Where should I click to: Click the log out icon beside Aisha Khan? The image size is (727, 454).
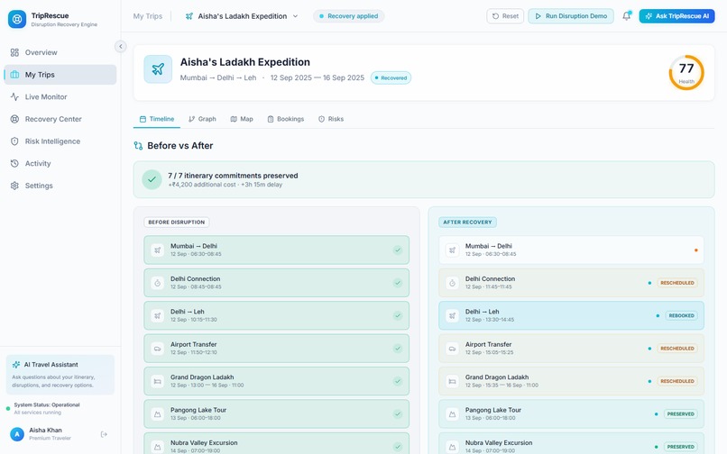click(x=104, y=434)
